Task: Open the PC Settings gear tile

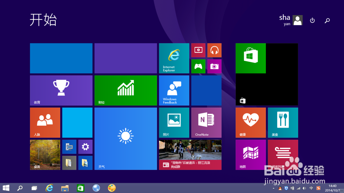Action: click(x=85, y=147)
